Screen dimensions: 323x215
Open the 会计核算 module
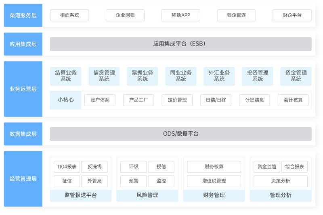pos(293,100)
